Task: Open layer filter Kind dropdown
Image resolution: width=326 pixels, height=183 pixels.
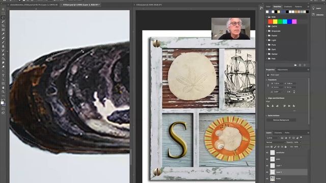Action: [273, 138]
